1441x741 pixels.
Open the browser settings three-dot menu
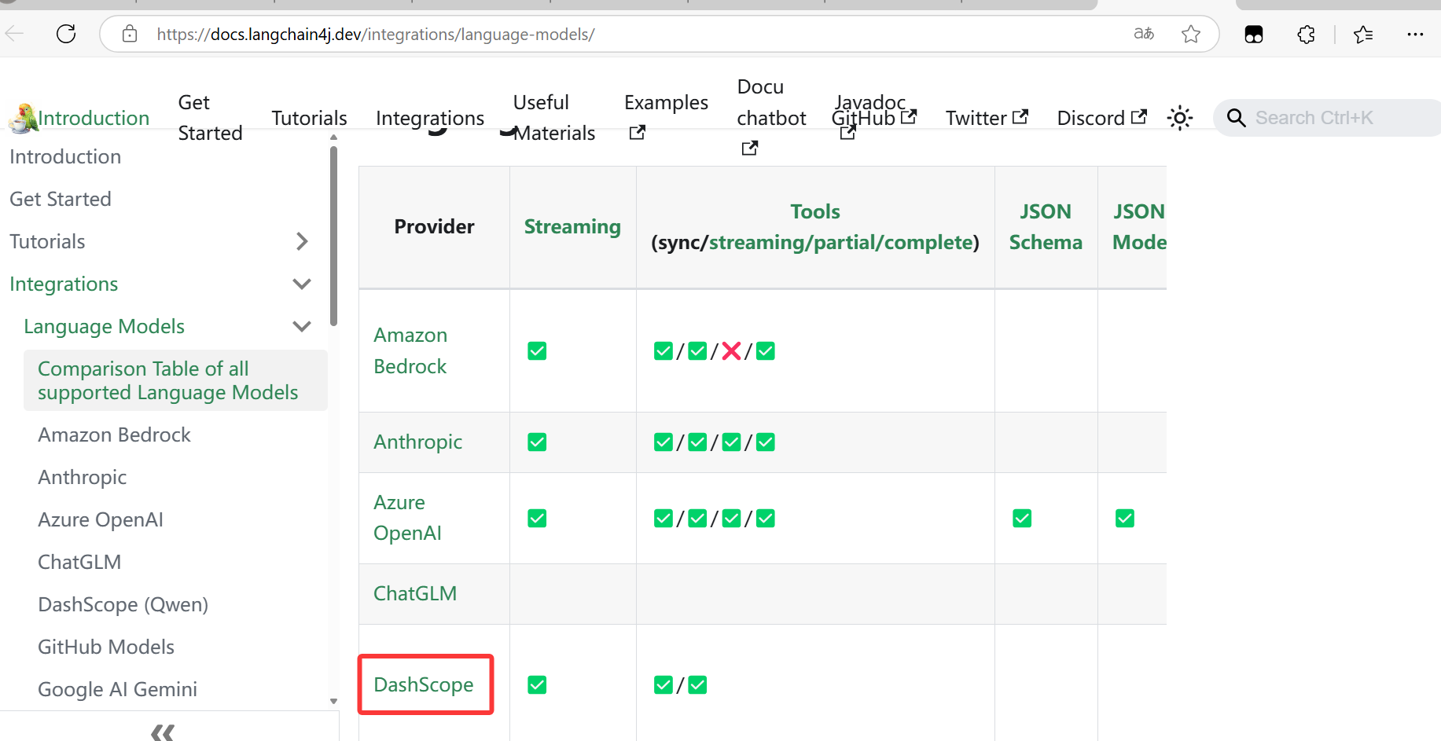pyautogui.click(x=1415, y=34)
